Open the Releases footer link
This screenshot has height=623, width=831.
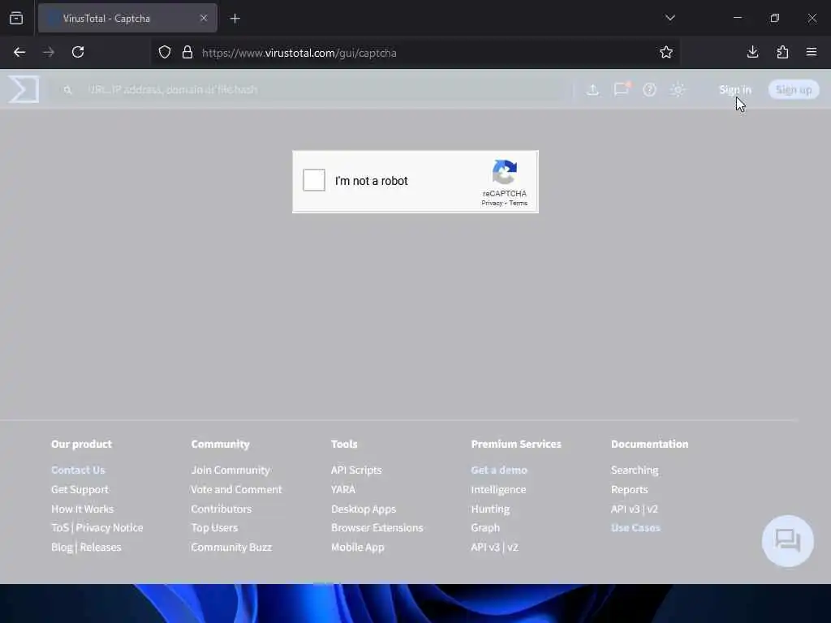[x=100, y=548]
